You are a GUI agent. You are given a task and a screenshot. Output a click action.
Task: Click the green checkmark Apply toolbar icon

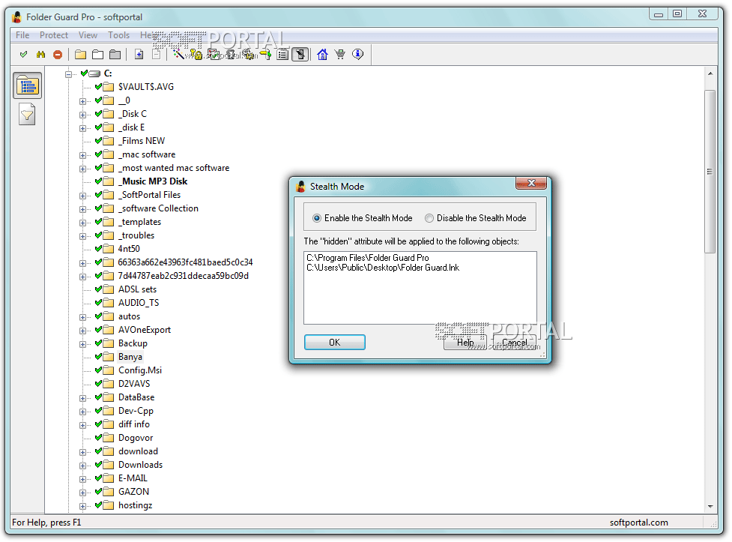(23, 55)
